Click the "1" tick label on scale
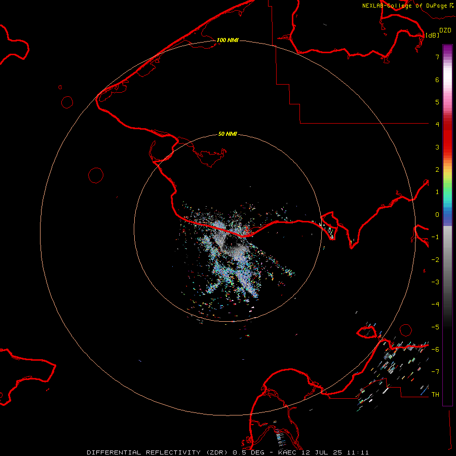The width and height of the screenshot is (456, 456). tap(437, 192)
